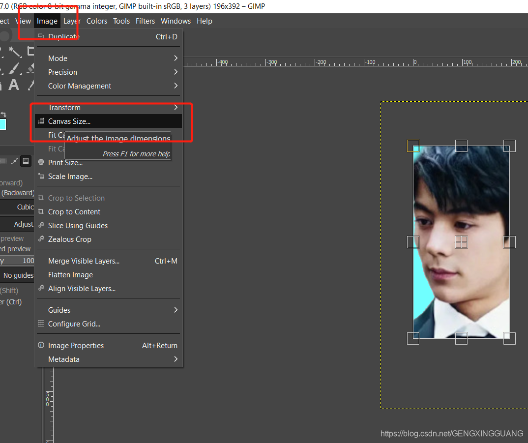Select the Backward direction option
This screenshot has width=528, height=443.
tap(17, 193)
